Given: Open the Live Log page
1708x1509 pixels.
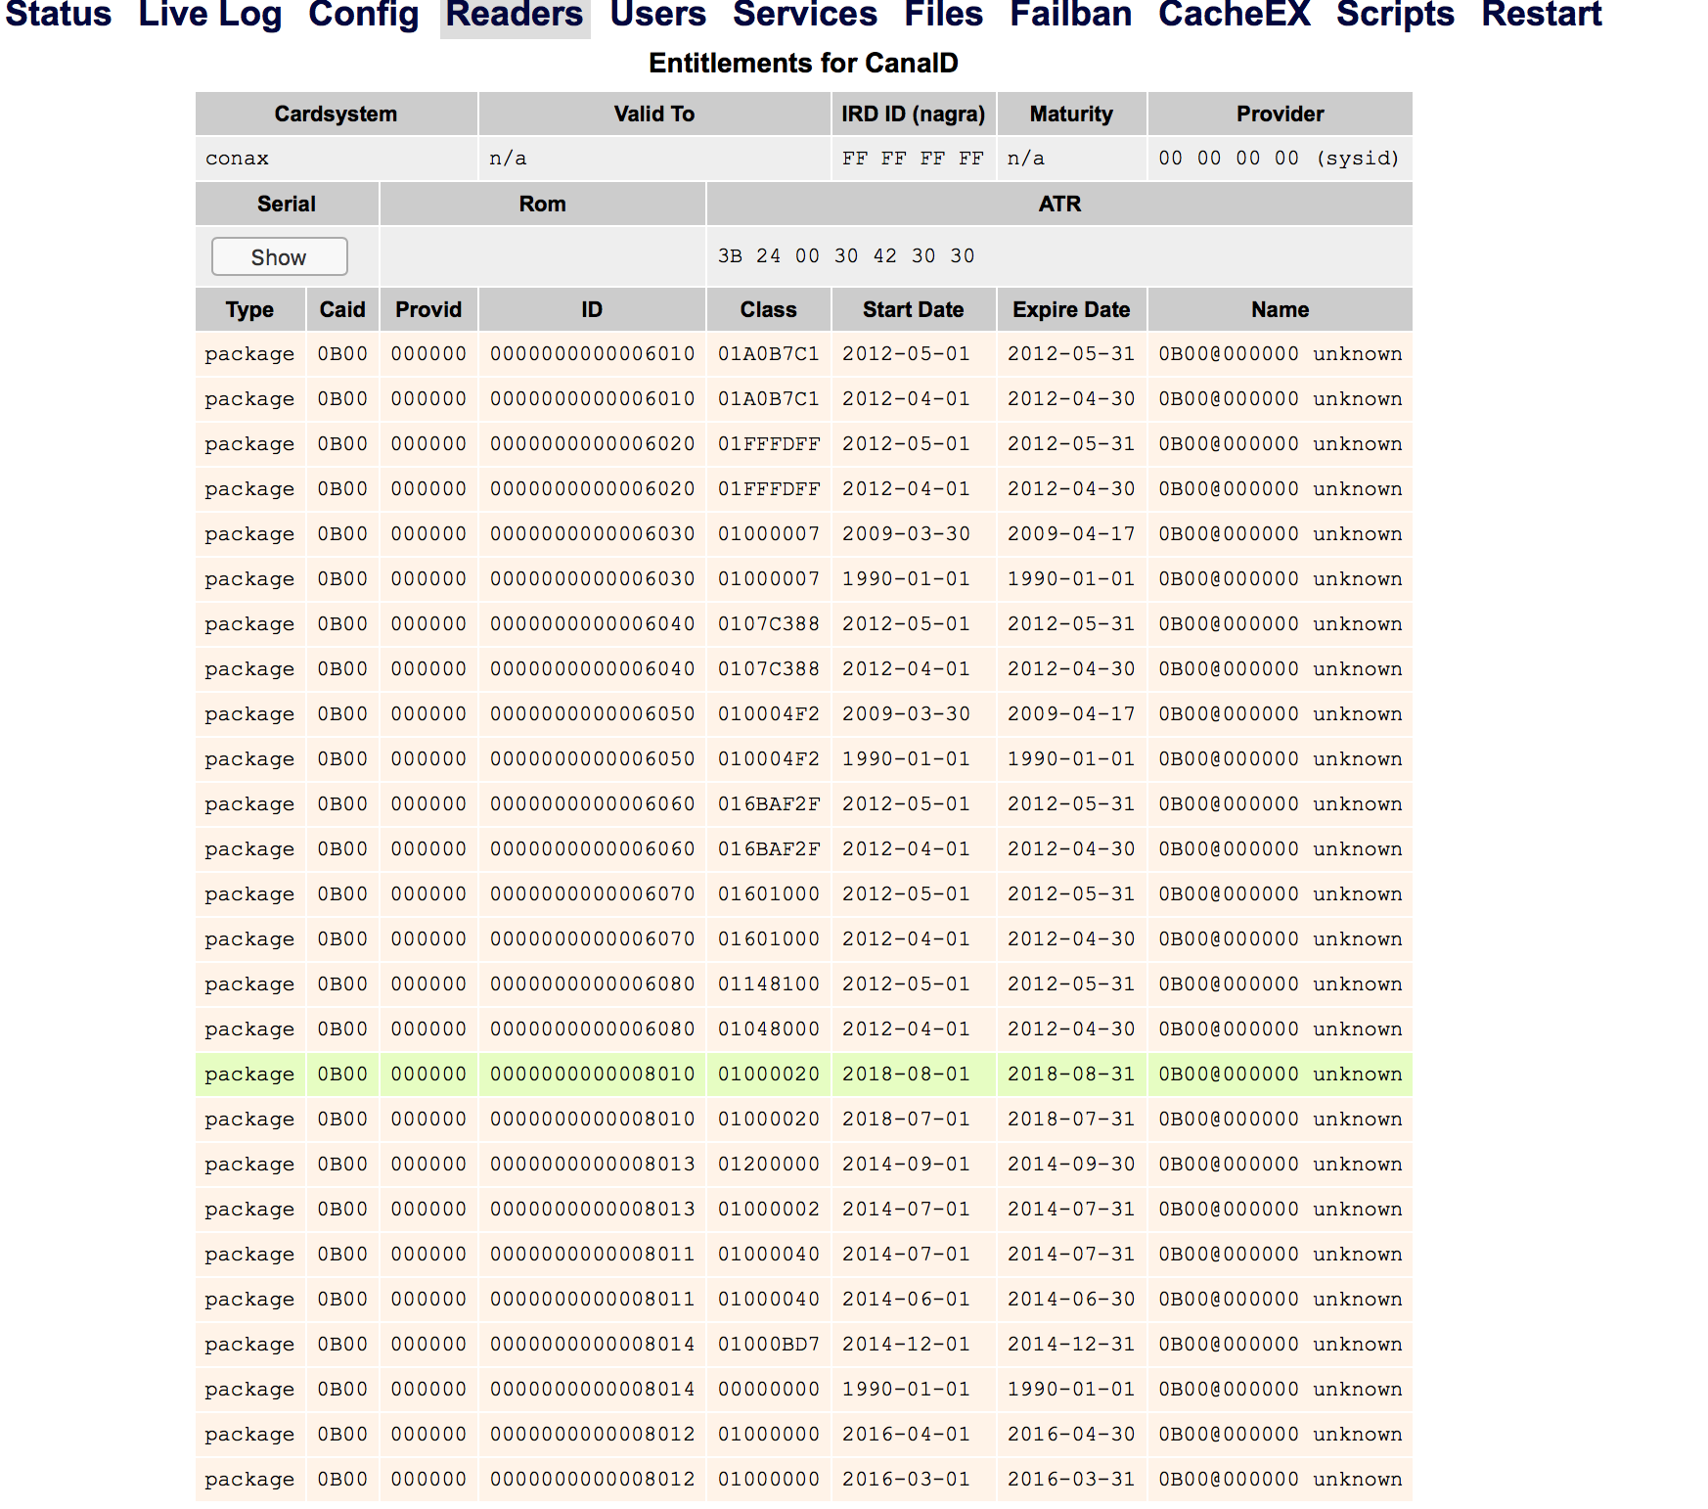Looking at the screenshot, I should pos(210,15).
